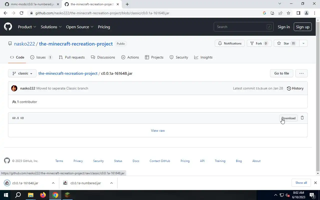320x200 pixels.
Task: Expand the Product menu
Action: [x=27, y=27]
